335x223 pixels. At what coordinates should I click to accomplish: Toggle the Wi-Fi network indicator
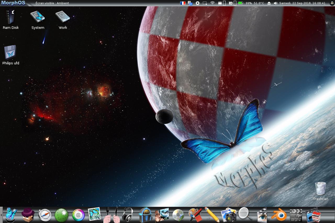[212, 3]
